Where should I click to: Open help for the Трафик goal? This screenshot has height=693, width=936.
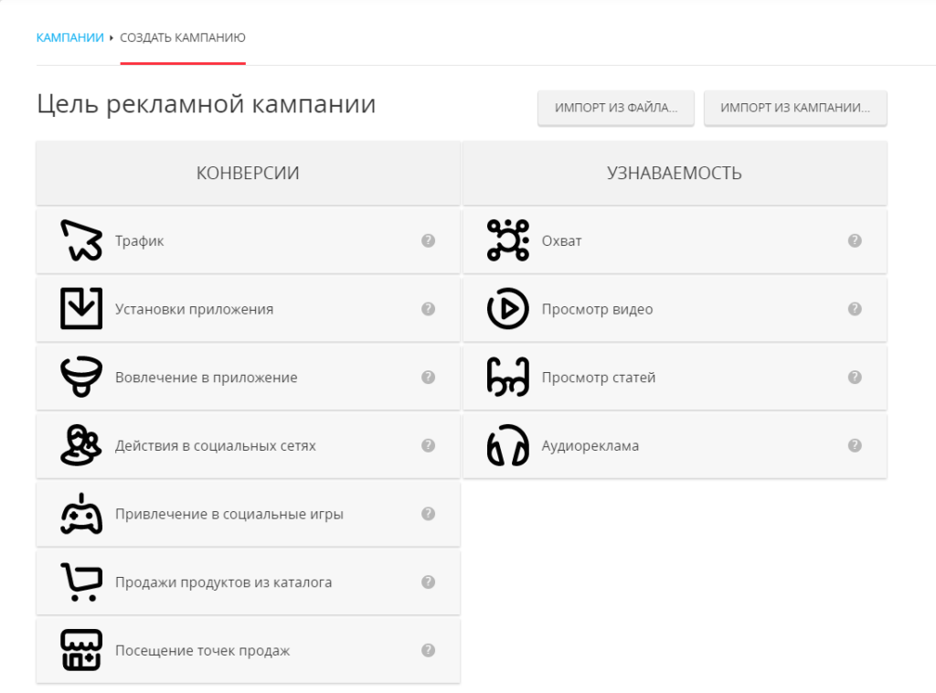pyautogui.click(x=428, y=240)
